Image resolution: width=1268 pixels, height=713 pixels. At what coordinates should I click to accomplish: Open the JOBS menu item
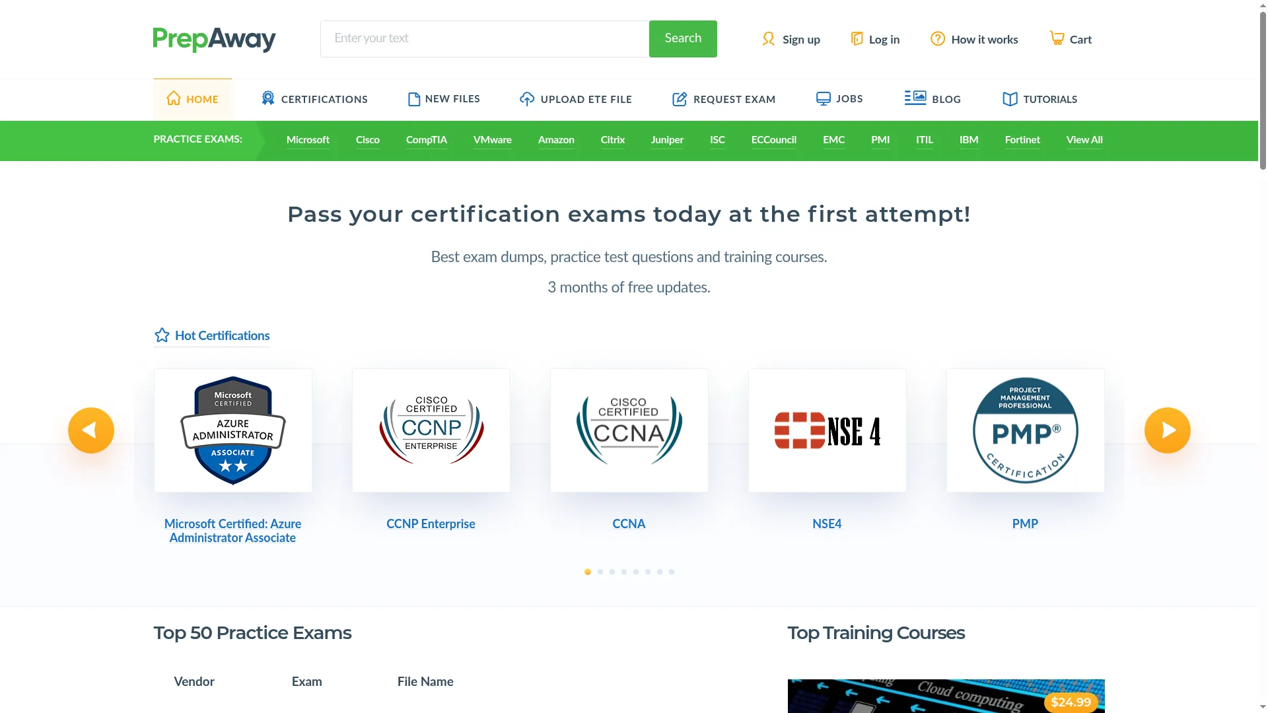[839, 99]
